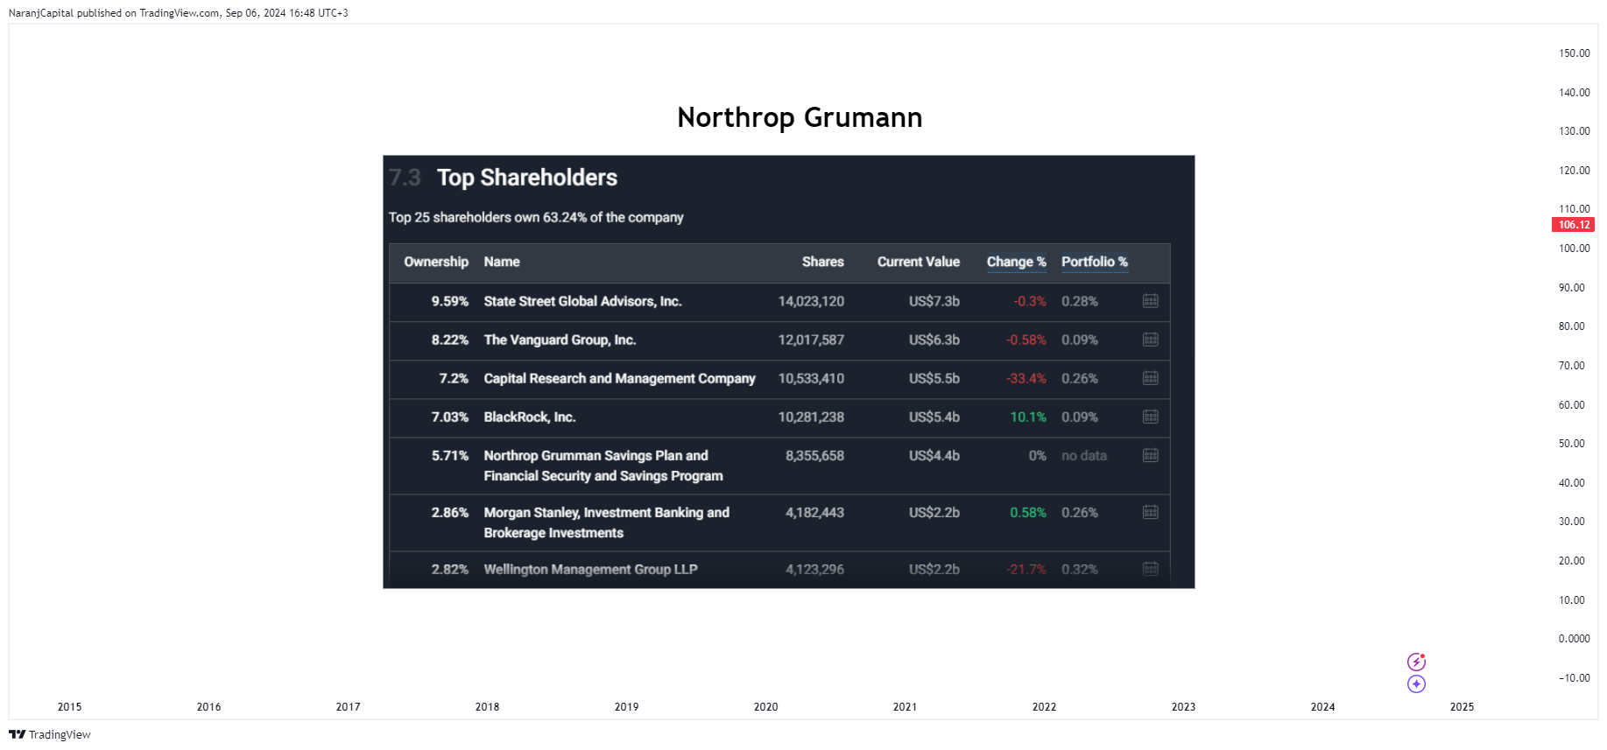Screen dimensions: 1607x750
Task: Click the US$7.3b current value
Action: pyautogui.click(x=934, y=301)
